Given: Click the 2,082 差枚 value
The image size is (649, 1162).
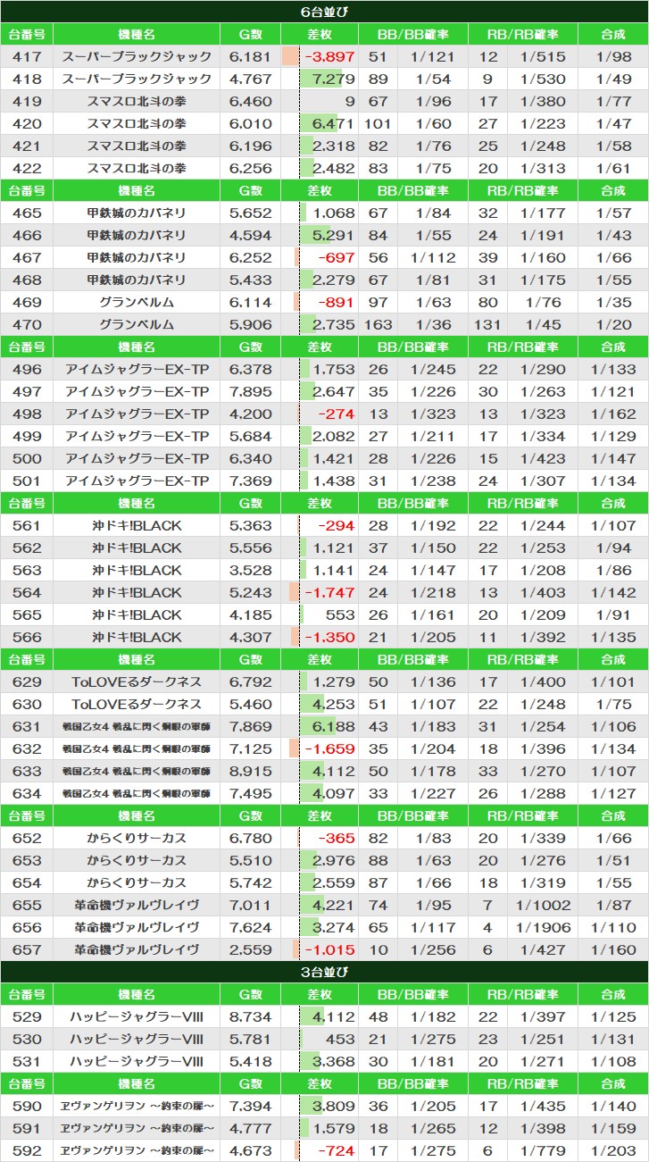Looking at the screenshot, I should [x=335, y=436].
